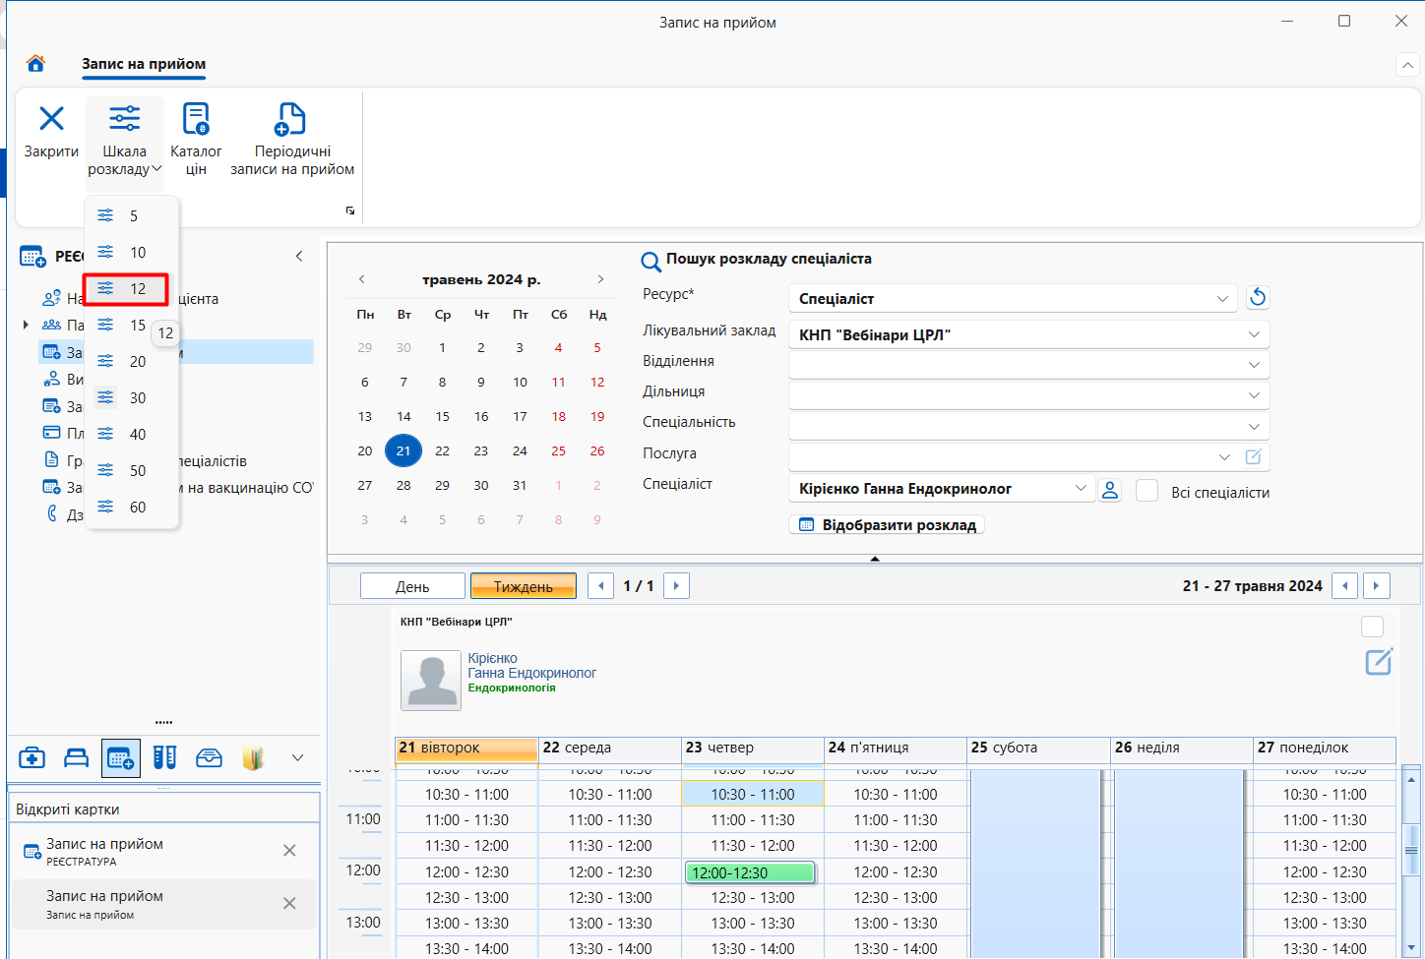This screenshot has width=1425, height=959.
Task: Click the magnifier icon for specialist search
Action: click(x=651, y=262)
